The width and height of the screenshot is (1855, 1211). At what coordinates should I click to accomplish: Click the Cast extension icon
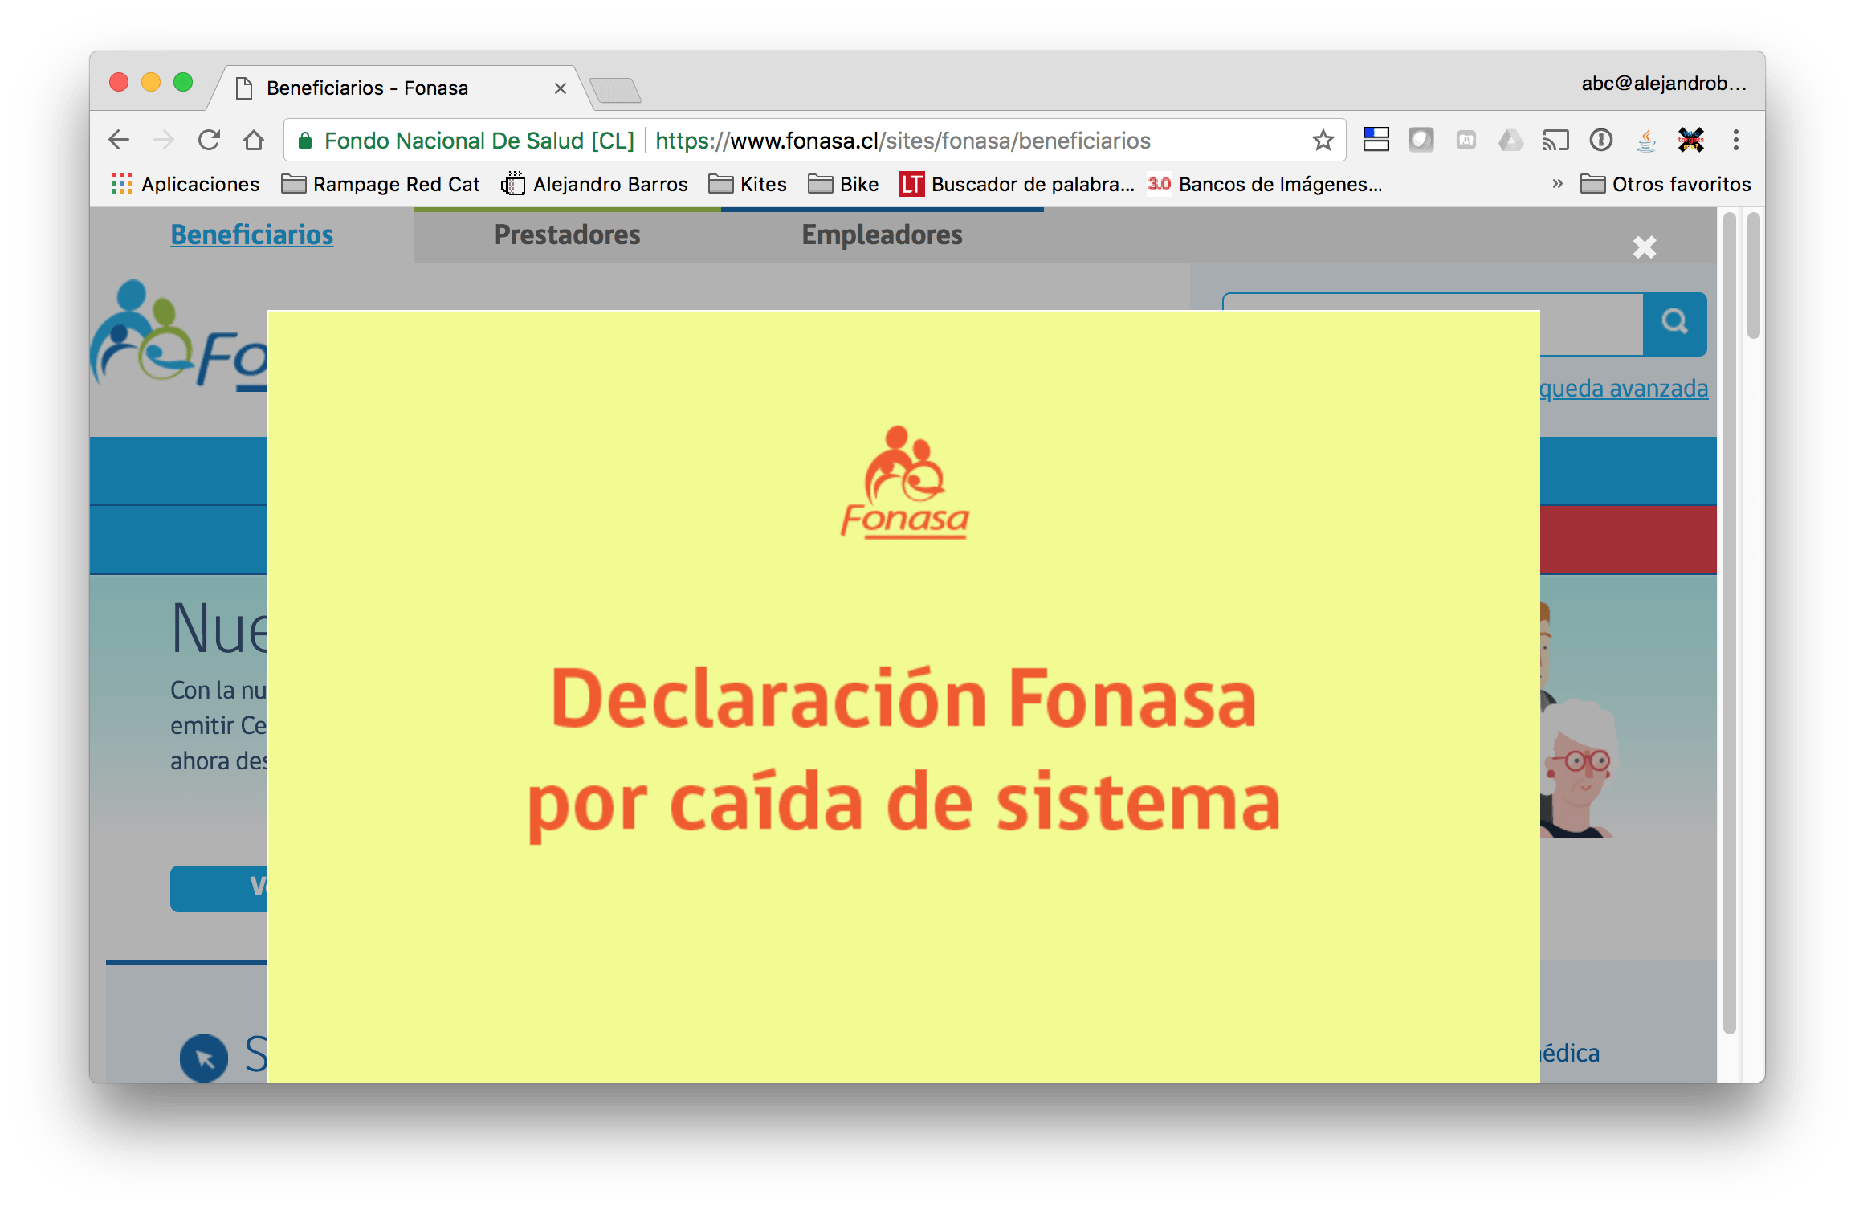pos(1555,141)
